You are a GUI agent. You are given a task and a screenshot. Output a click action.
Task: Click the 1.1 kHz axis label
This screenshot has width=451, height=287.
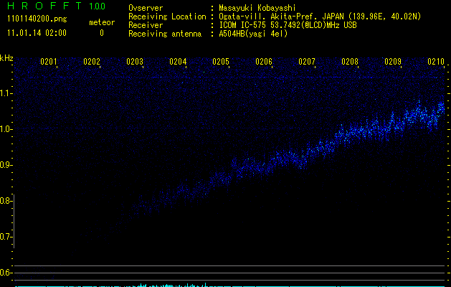[5, 93]
